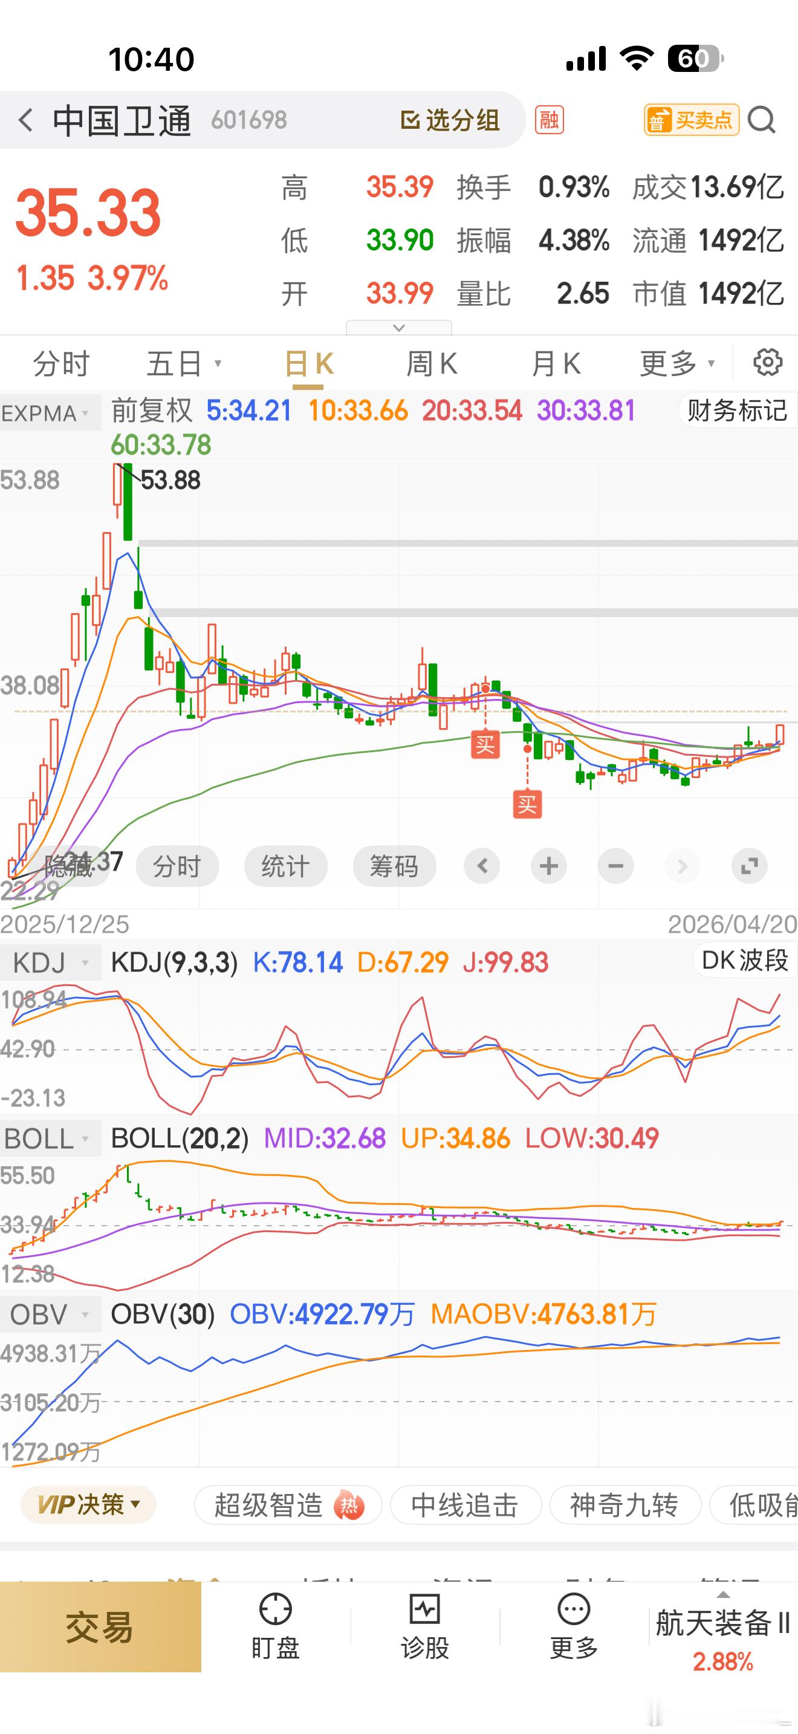Open 更多 icon in bottom bar

click(x=574, y=1627)
